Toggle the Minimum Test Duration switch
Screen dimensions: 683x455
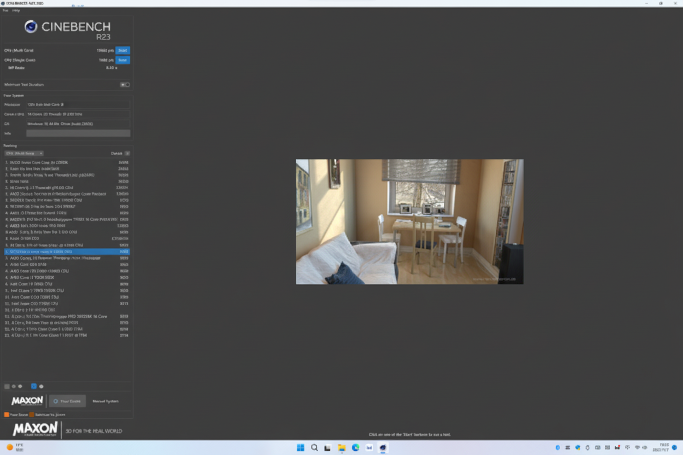coord(125,84)
